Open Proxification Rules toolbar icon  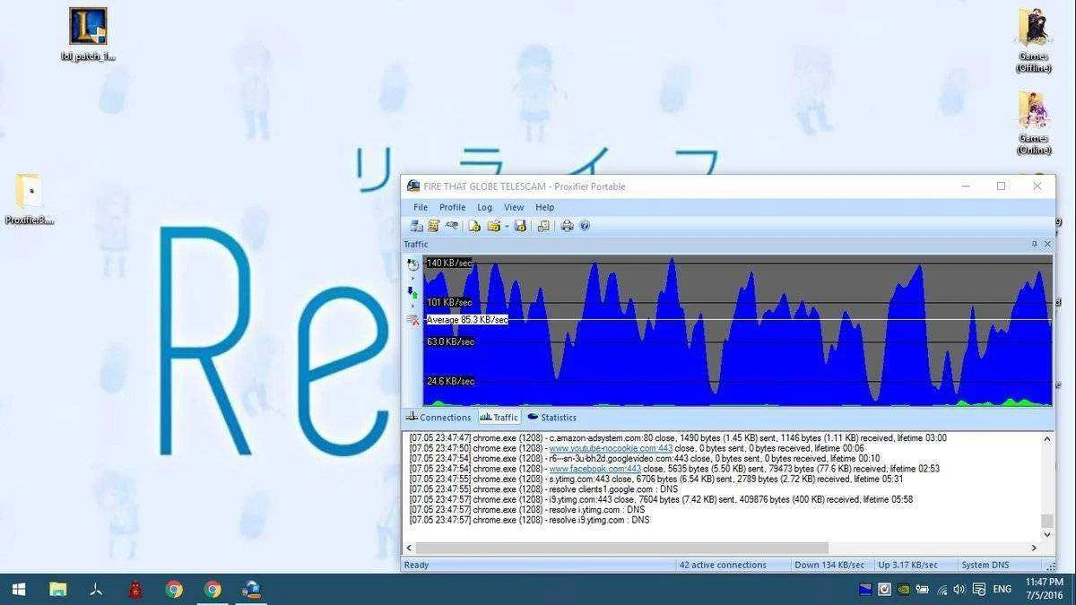pyautogui.click(x=434, y=226)
